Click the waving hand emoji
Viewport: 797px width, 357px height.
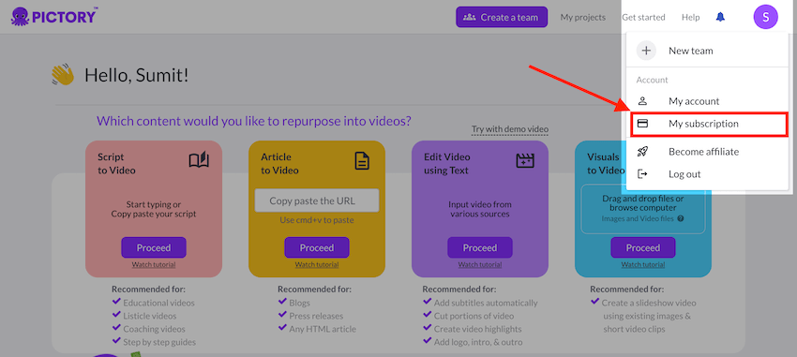63,75
